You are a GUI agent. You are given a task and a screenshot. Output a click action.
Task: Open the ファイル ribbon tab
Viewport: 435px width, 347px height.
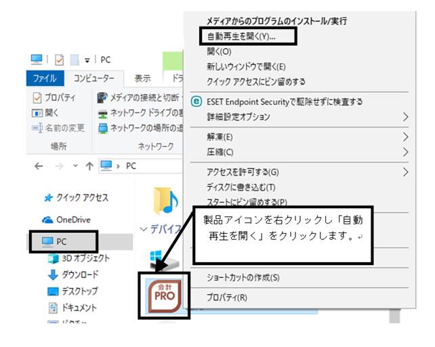pos(45,79)
